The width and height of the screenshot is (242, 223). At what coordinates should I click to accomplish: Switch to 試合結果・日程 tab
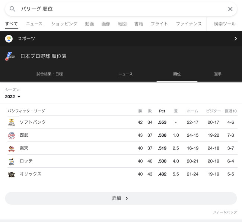click(x=50, y=74)
